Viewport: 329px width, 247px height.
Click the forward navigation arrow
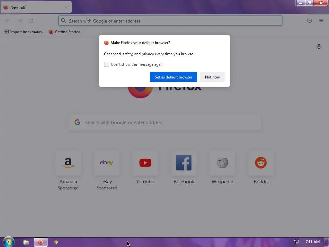click(x=19, y=21)
